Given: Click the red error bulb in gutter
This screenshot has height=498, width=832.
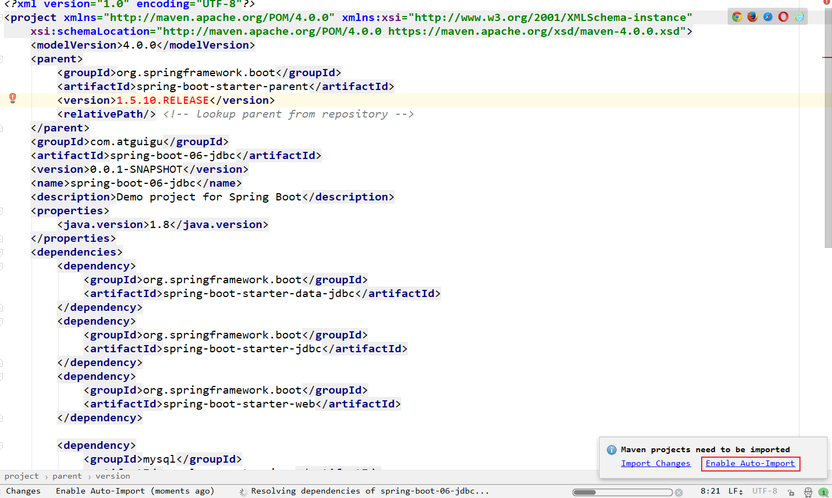Looking at the screenshot, I should click(13, 98).
